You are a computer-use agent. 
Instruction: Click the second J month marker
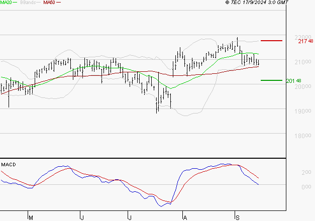(x=130, y=217)
